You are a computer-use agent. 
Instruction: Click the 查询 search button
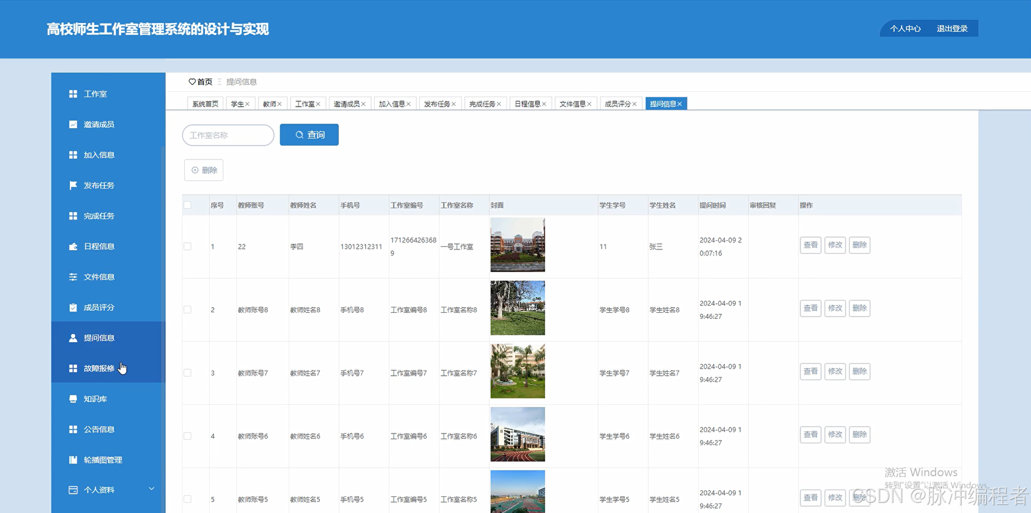point(309,135)
